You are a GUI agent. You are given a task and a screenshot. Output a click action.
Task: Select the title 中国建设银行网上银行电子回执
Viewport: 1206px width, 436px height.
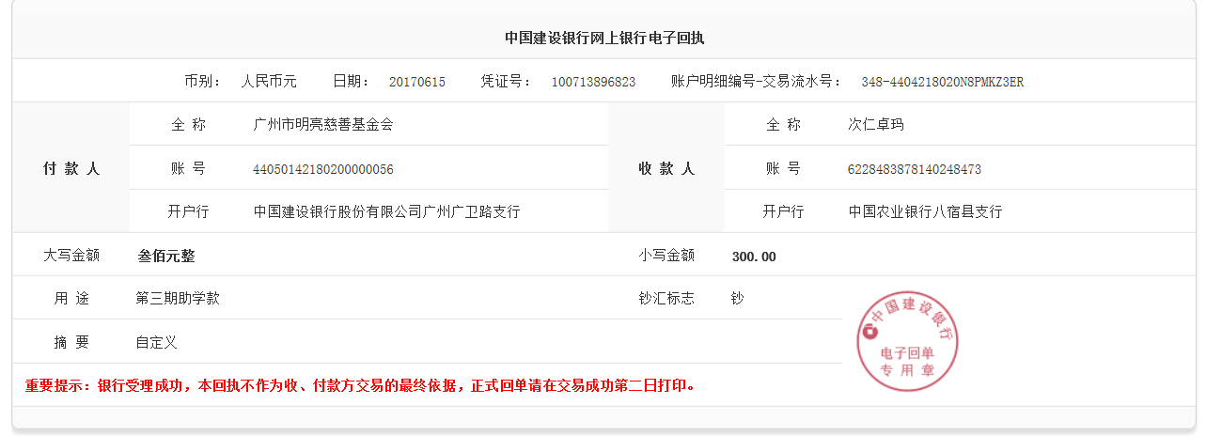(603, 39)
